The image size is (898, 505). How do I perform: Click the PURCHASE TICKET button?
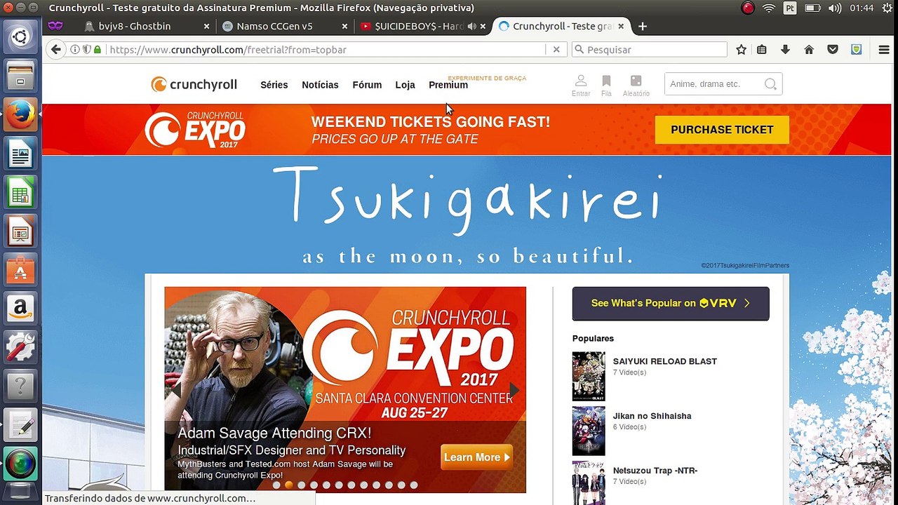(x=722, y=130)
